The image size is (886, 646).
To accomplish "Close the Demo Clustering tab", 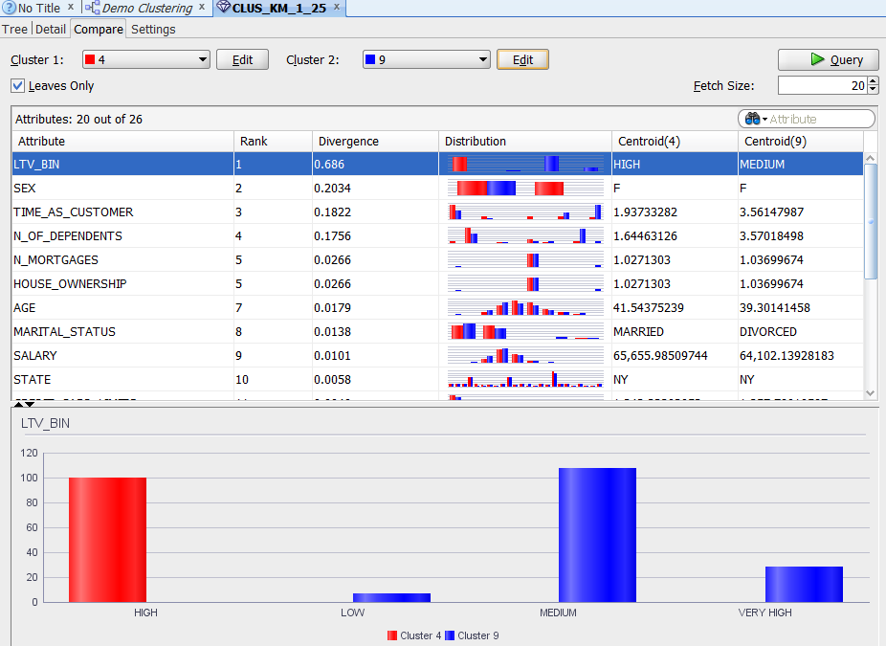I will 202,8.
